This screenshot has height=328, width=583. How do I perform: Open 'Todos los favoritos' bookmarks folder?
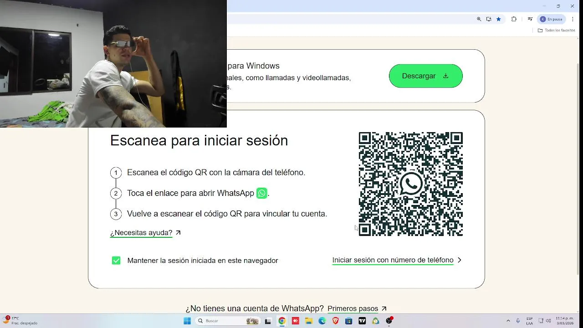pos(556,31)
